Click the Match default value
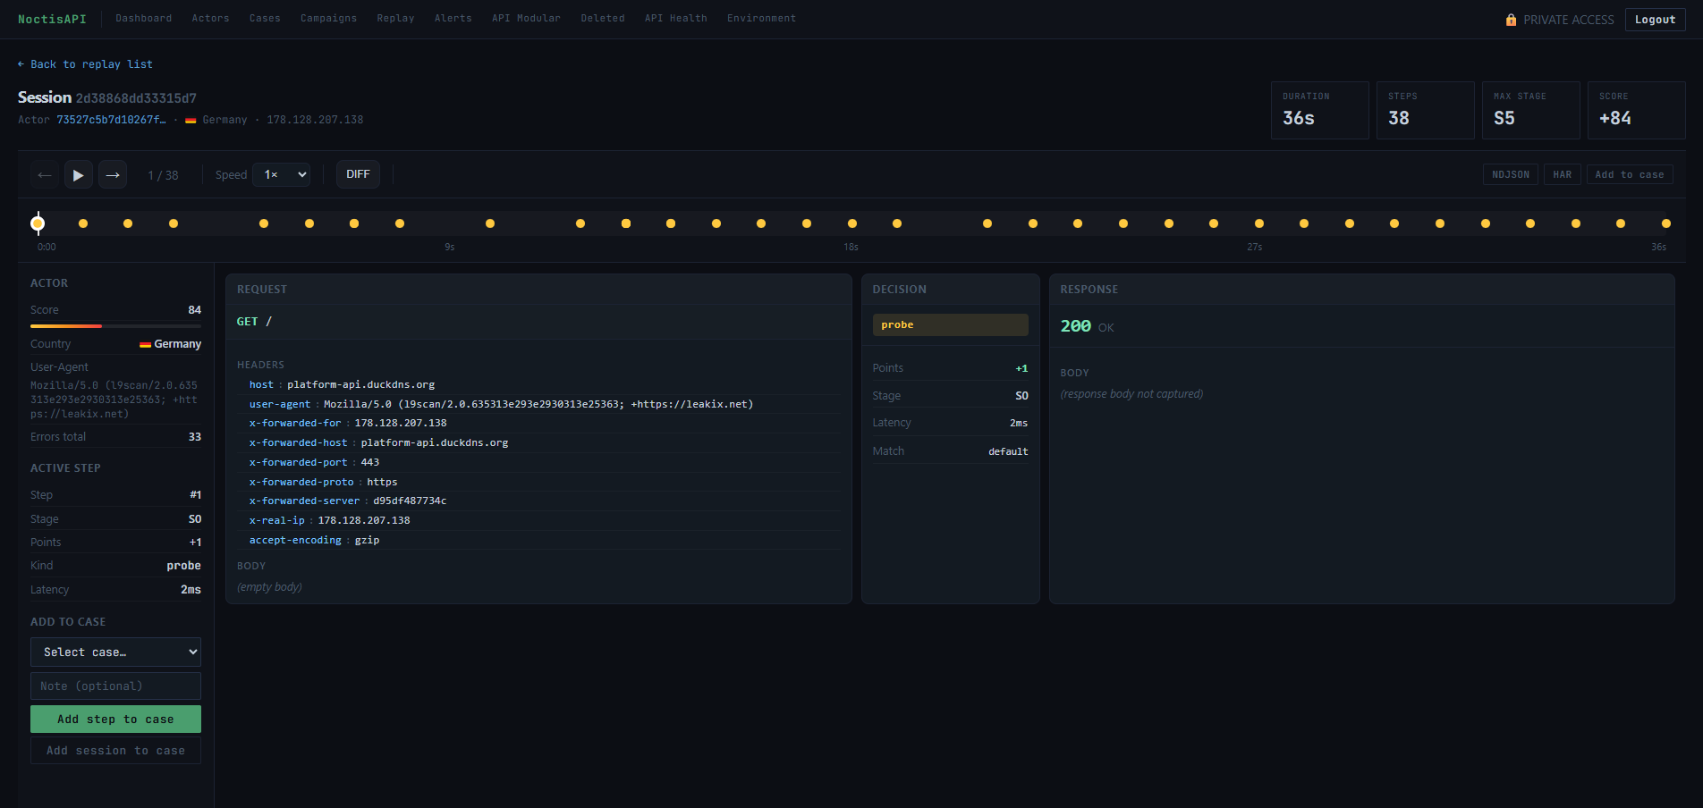The height and width of the screenshot is (808, 1703). [1008, 451]
